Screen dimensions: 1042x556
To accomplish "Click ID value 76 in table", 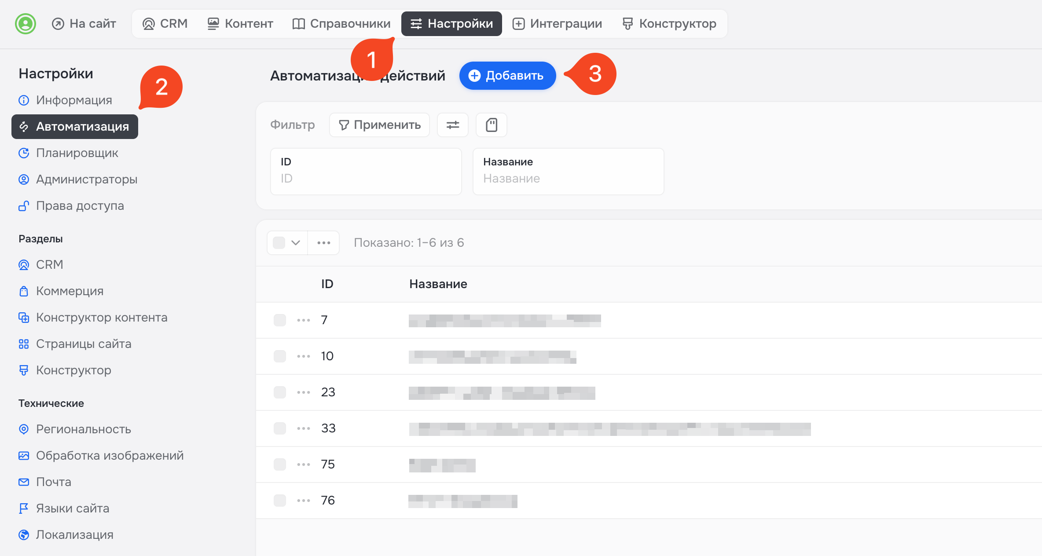I will point(328,501).
